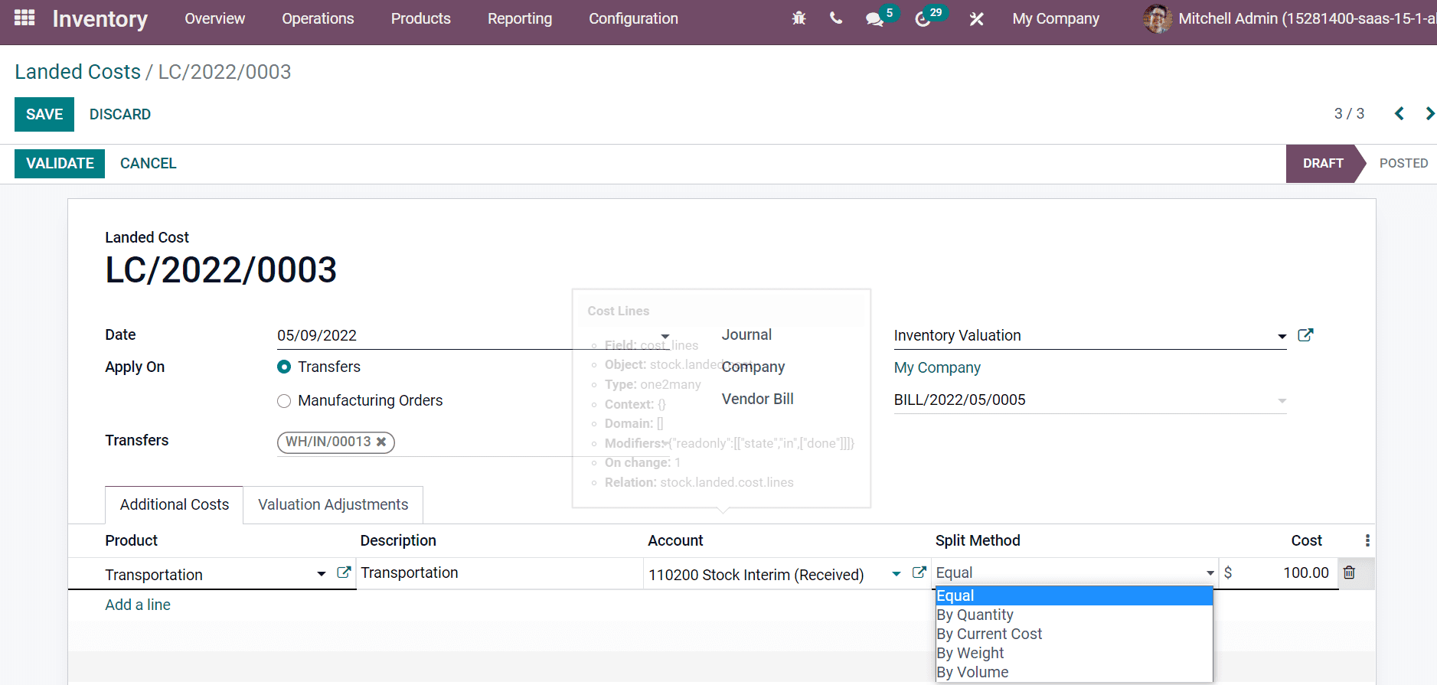
Task: Open the Products menu
Action: (x=421, y=18)
